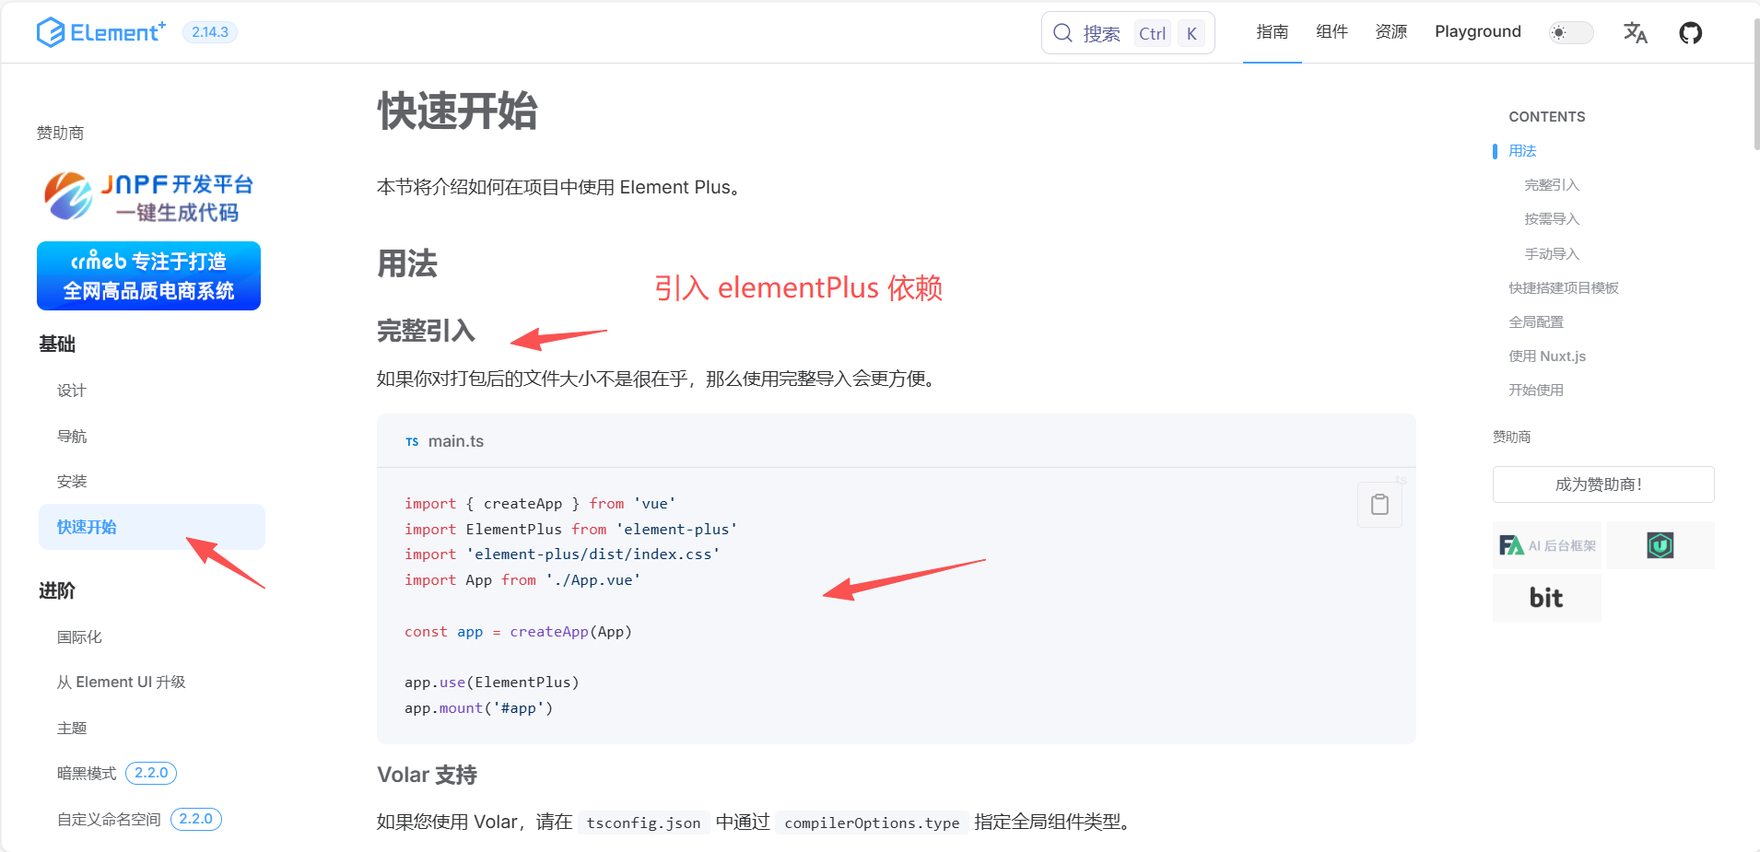Click the JNPF sponsor banner

click(x=148, y=197)
